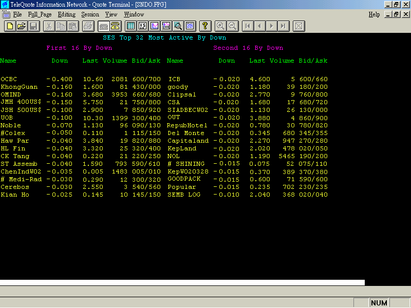Go to last page arrow icon
Screen dimensions: 411x308
[284, 26]
